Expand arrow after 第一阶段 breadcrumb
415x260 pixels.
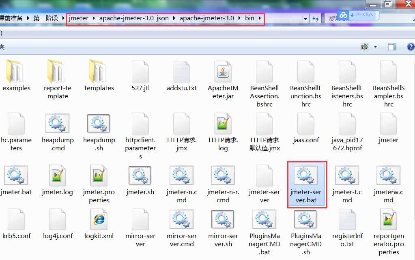tap(63, 18)
